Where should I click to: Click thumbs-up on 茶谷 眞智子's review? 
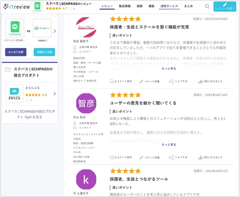coord(200,81)
